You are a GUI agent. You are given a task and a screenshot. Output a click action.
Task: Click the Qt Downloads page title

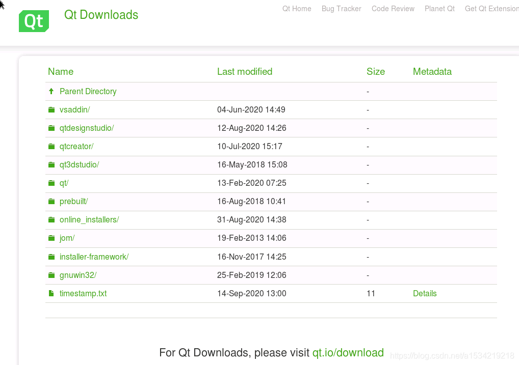101,15
